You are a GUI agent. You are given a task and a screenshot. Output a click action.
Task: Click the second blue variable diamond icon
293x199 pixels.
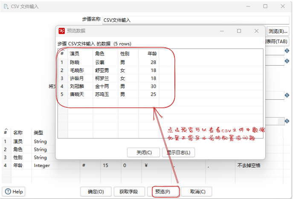pyautogui.click(x=287, y=61)
